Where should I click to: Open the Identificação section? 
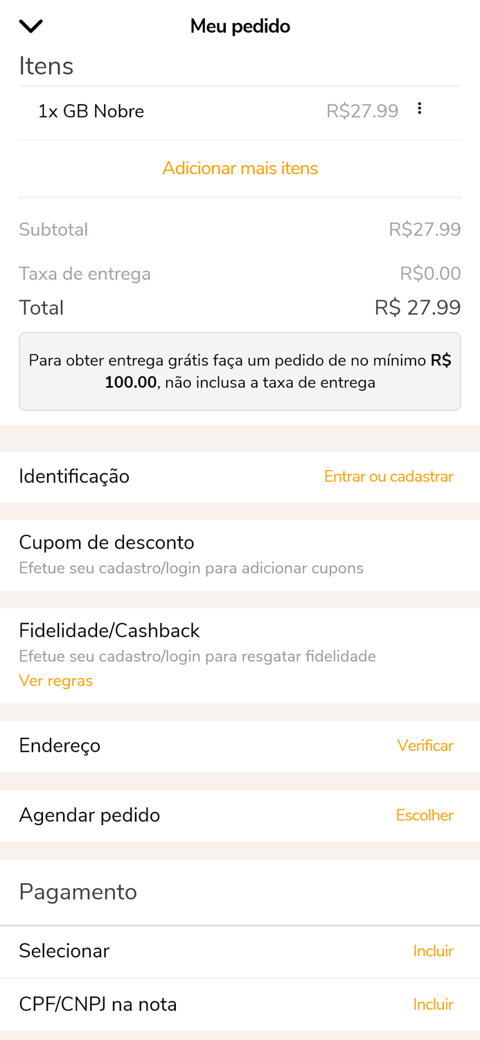(x=74, y=476)
